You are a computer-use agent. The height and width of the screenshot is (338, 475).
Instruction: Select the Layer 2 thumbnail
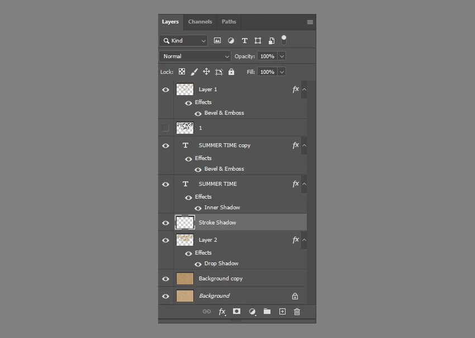[x=185, y=240]
